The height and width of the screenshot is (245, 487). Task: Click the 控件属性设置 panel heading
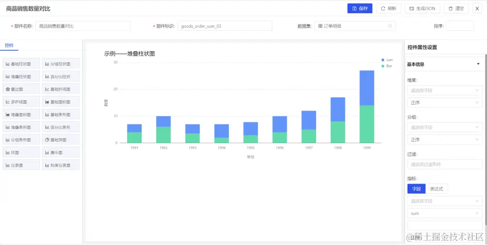[422, 48]
